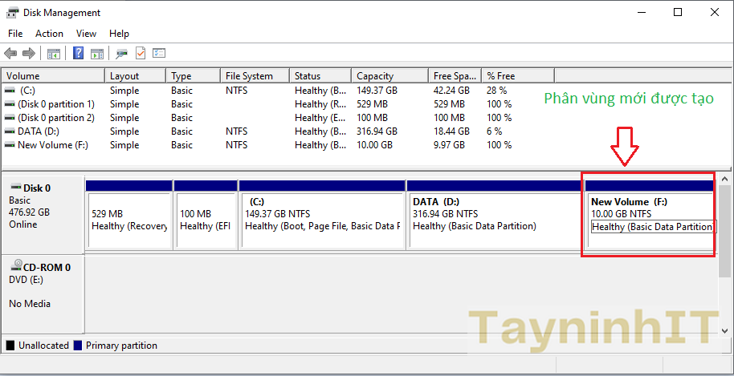Sort by the Capacity column header

coord(375,76)
